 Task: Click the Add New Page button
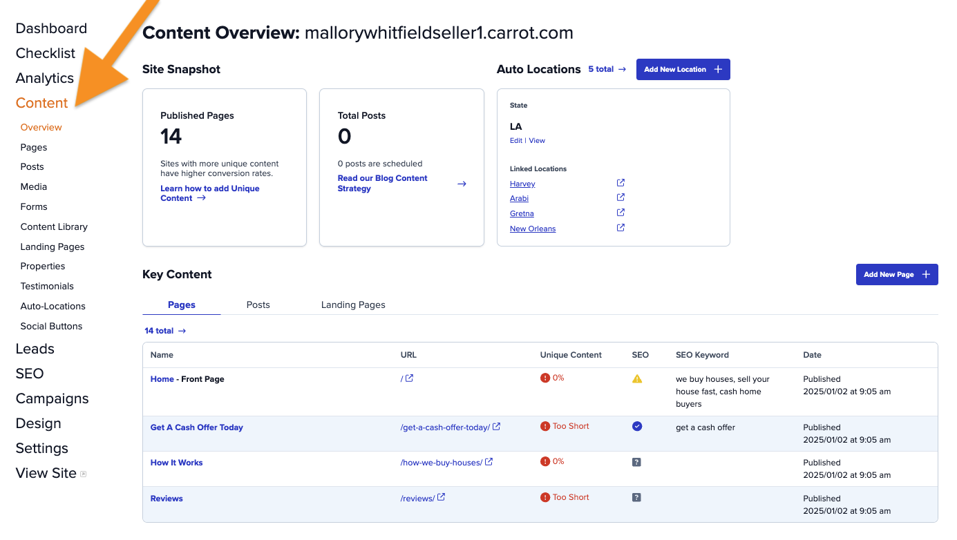click(897, 274)
